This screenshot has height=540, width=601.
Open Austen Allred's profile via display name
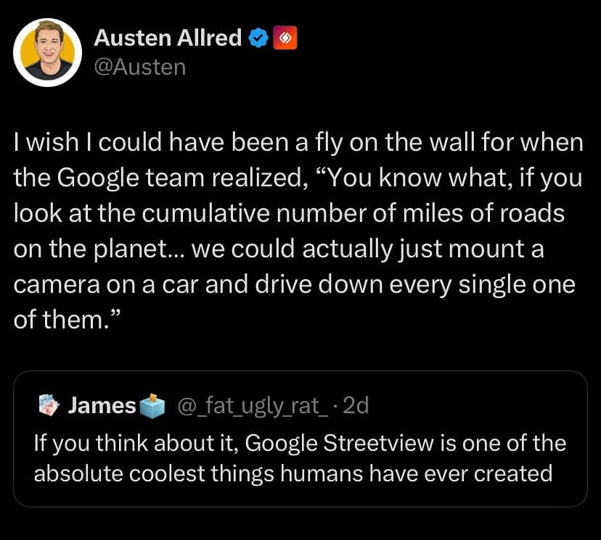pyautogui.click(x=168, y=38)
